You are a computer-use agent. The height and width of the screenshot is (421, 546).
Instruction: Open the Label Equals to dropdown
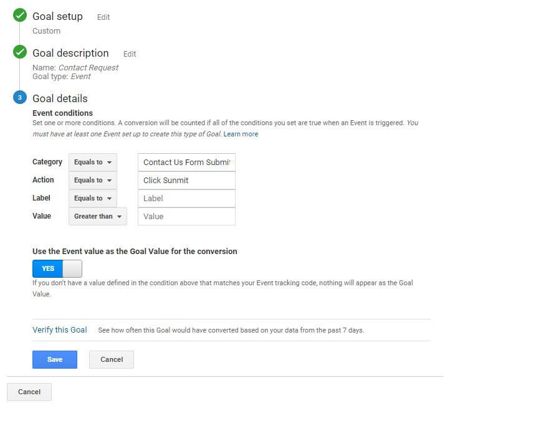coord(93,198)
